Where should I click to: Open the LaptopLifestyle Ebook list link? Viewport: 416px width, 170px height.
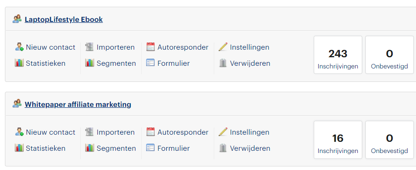[64, 20]
